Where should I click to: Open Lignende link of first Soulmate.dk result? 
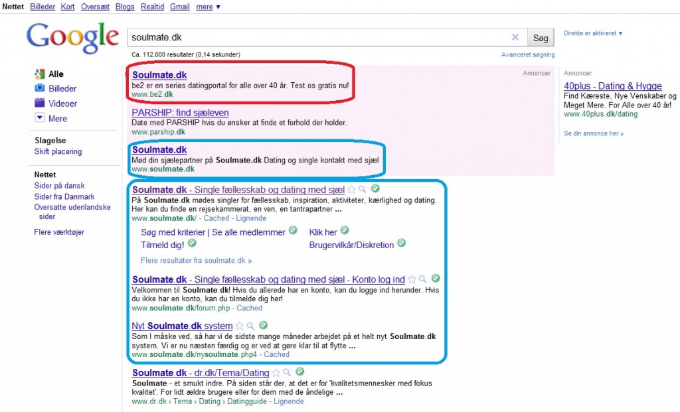click(251, 218)
